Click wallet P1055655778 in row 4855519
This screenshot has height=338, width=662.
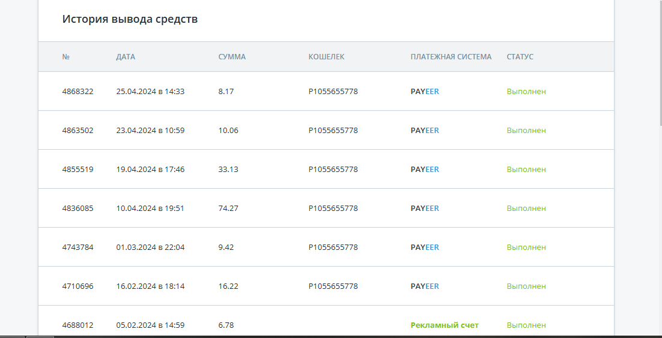333,170
